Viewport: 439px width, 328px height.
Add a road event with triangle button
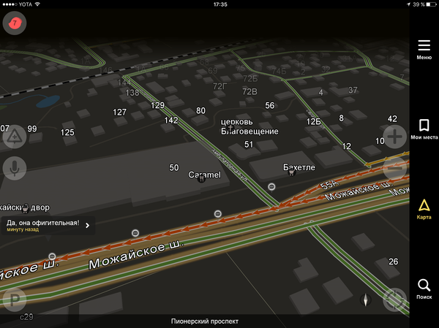point(14,137)
